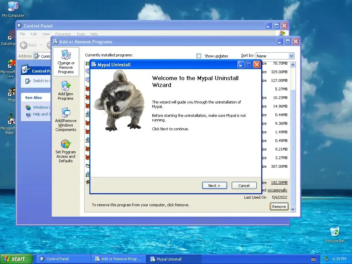Image resolution: width=352 pixels, height=264 pixels.
Task: Select the Myp desktop shortcut icon
Action: (x=11, y=95)
